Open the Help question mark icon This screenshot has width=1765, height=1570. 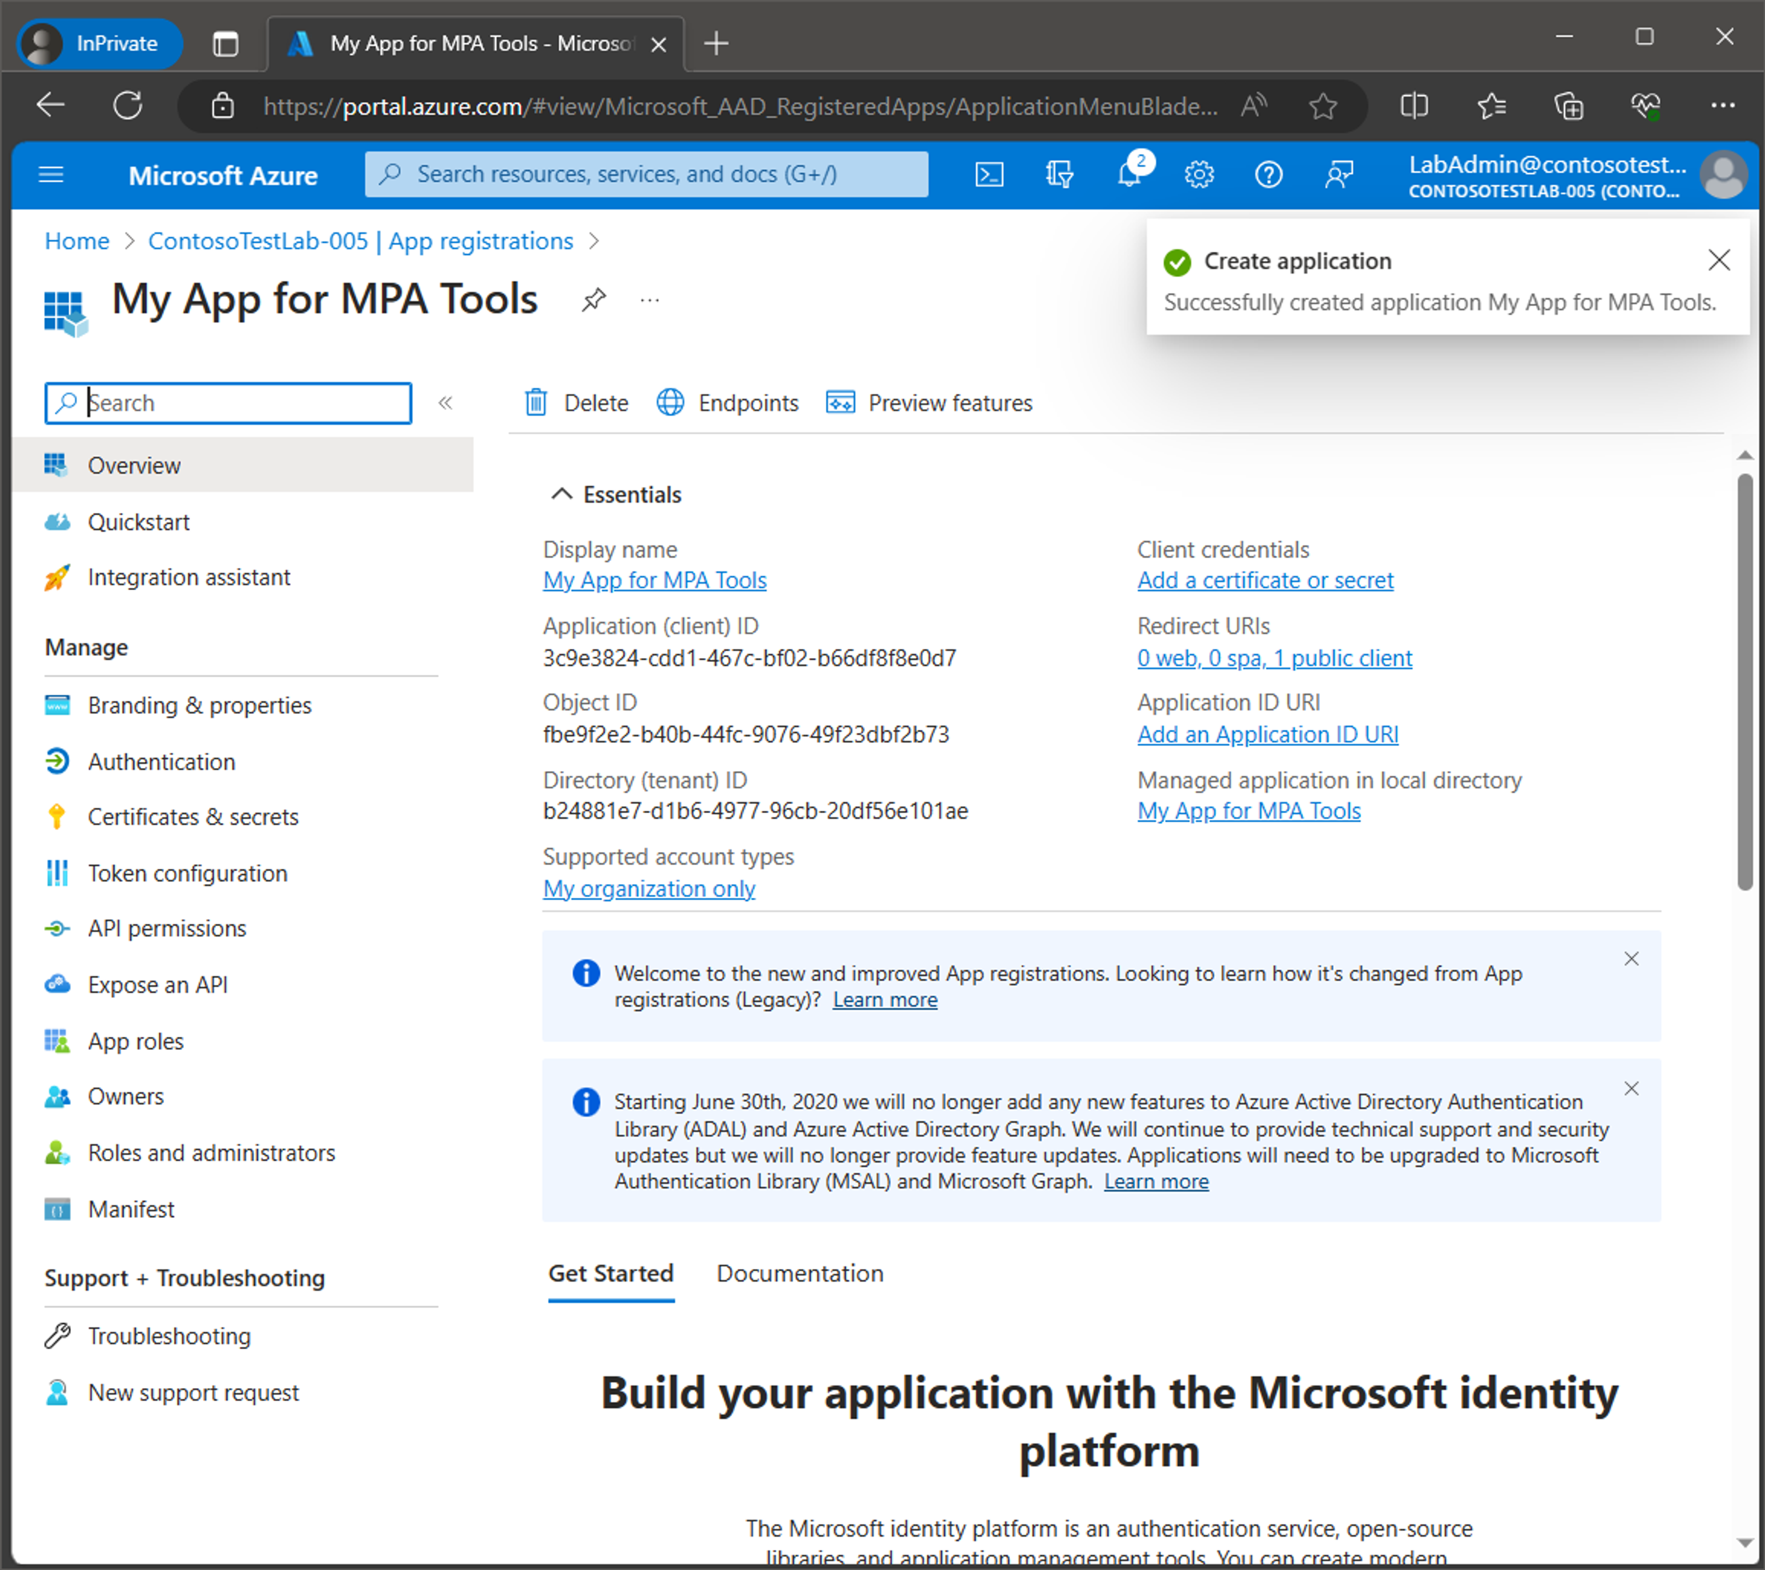click(1269, 175)
